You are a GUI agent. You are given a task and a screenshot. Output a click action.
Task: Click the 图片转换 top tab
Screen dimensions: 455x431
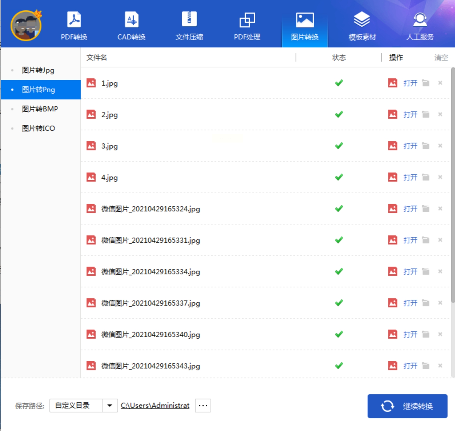[x=304, y=26]
